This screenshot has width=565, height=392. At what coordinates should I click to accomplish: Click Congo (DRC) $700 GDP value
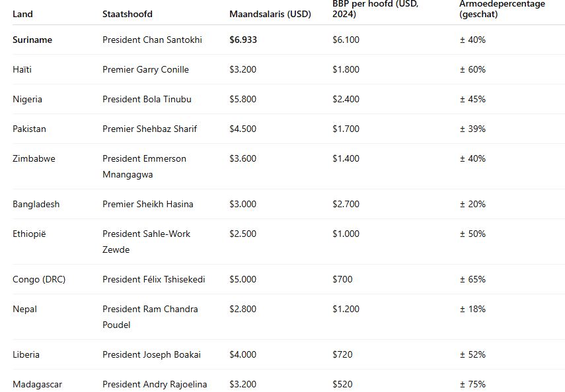click(342, 279)
